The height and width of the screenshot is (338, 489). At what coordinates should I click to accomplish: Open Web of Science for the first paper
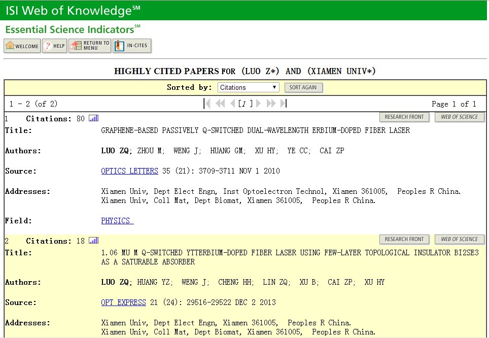coord(459,117)
